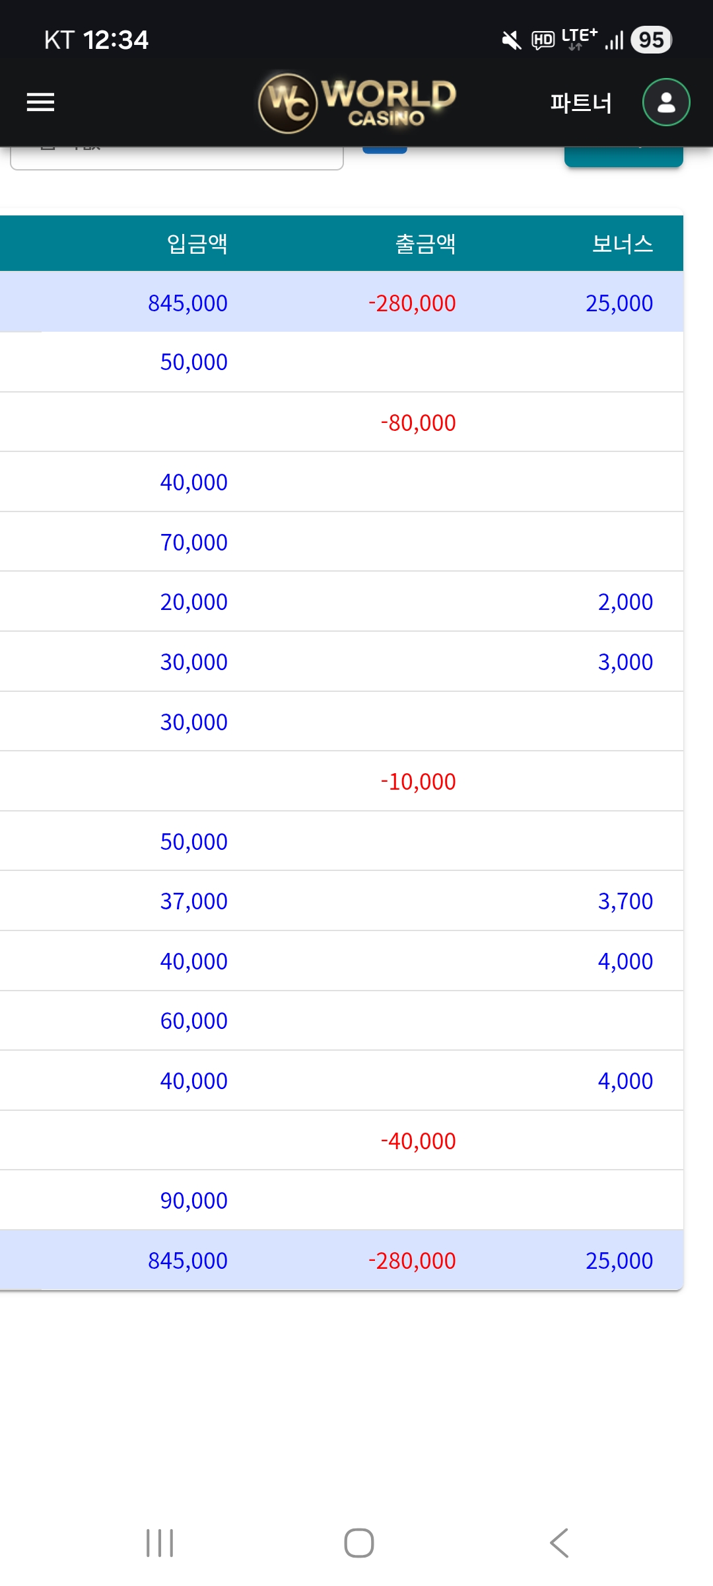This screenshot has height=1586, width=713.
Task: Select the -10,000 withdrawal entry
Action: 418,782
